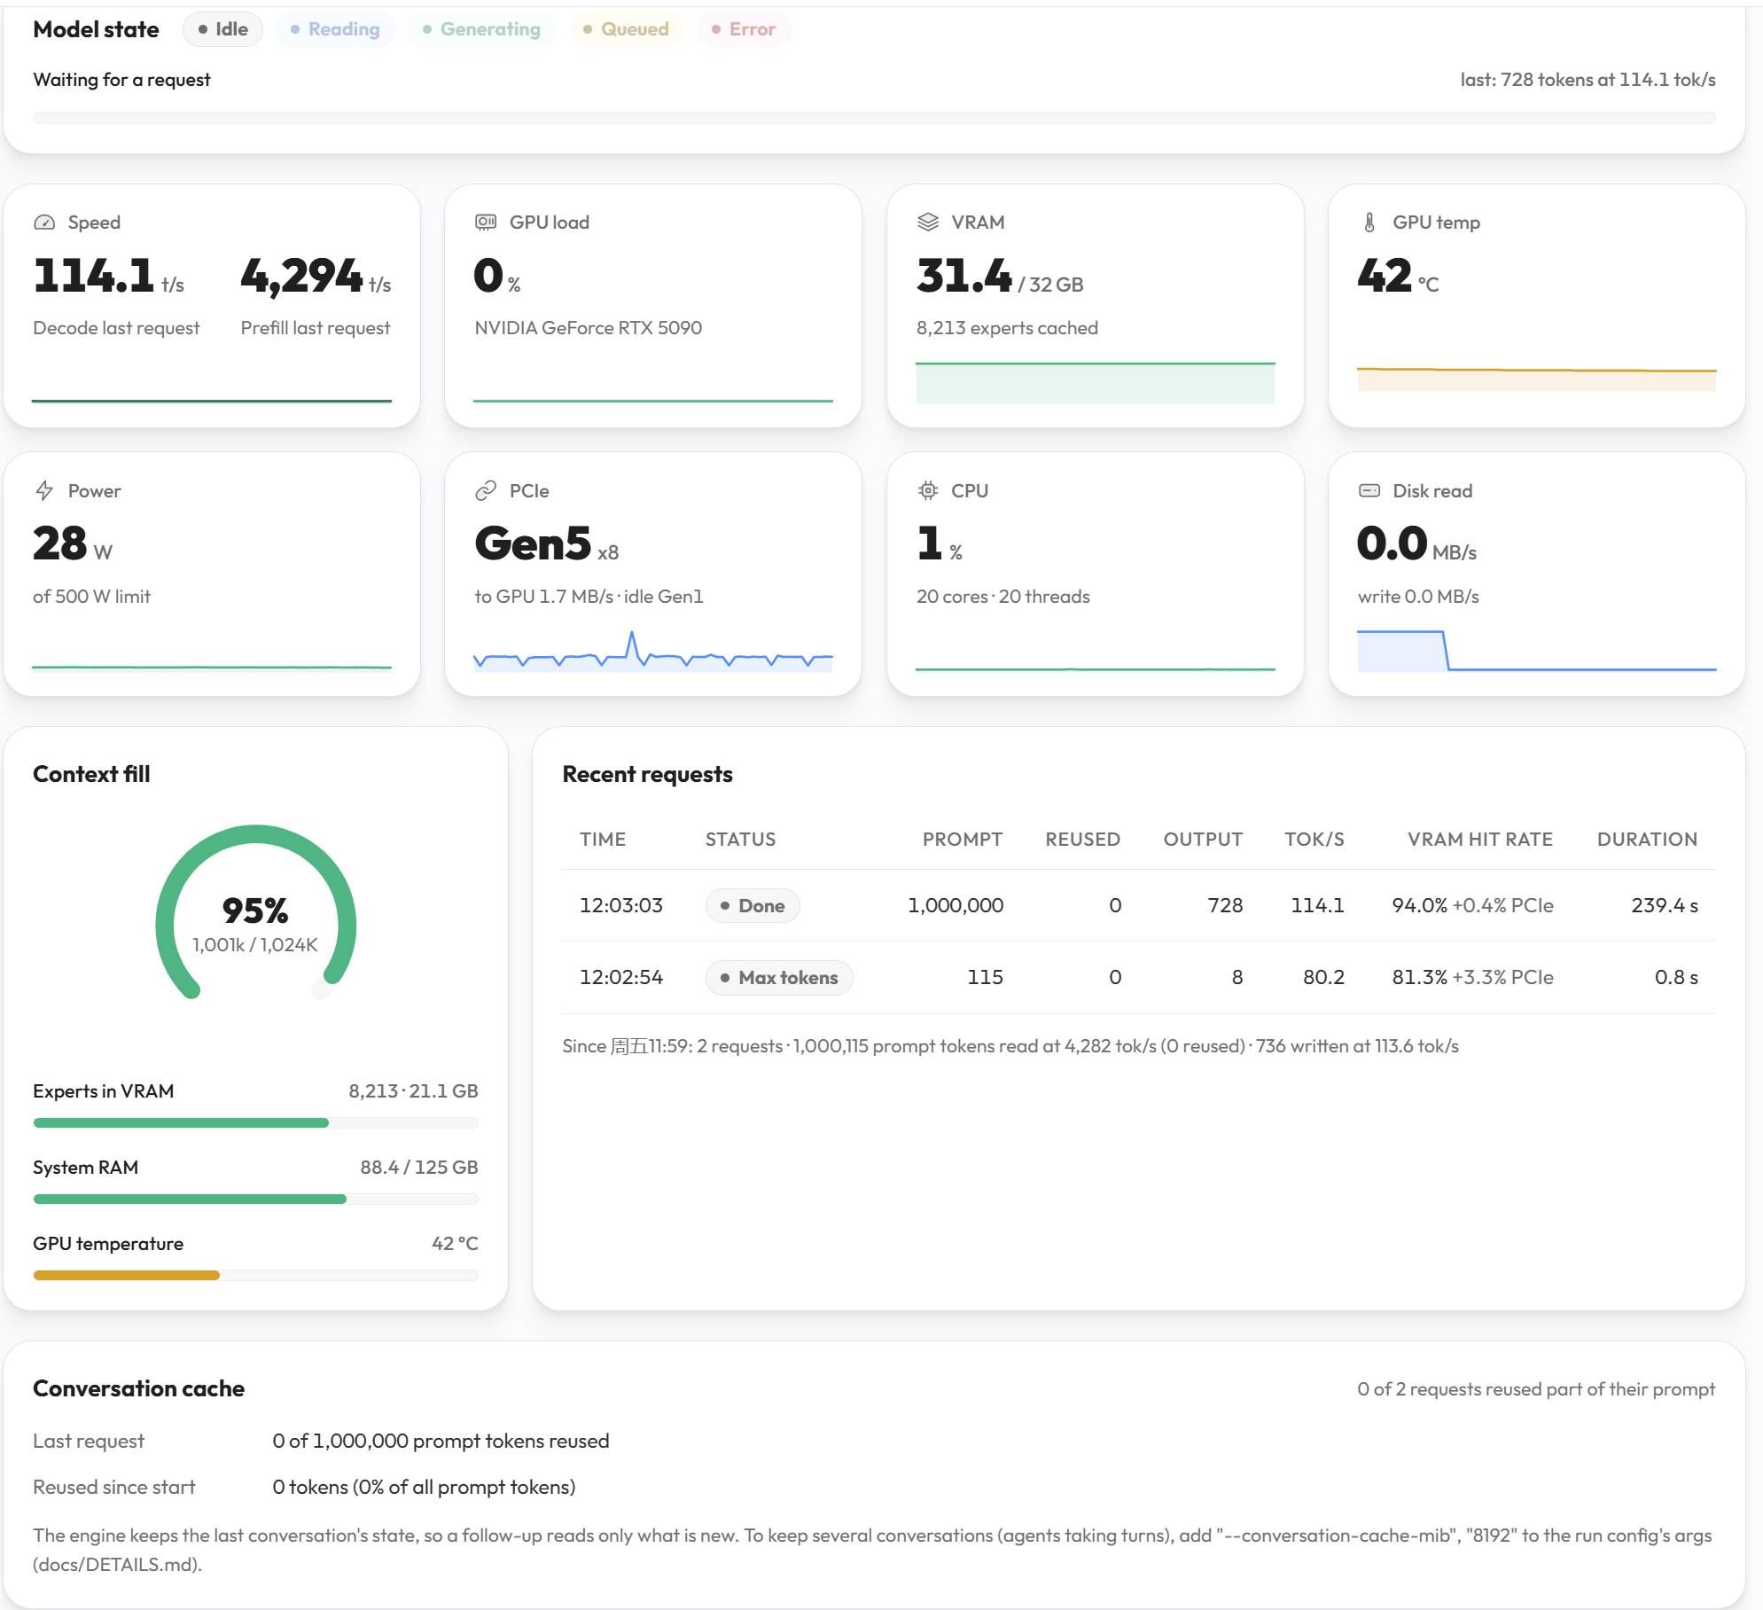Select the Idle state pill
The height and width of the screenshot is (1610, 1763).
tap(222, 29)
